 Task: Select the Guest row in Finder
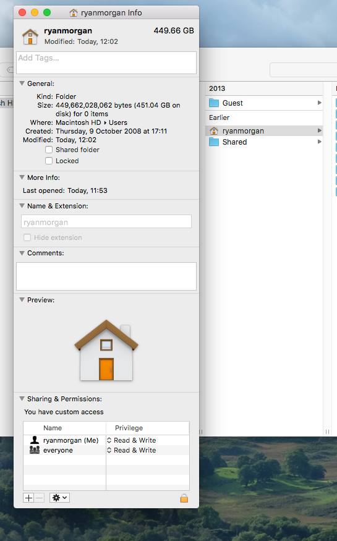(264, 103)
